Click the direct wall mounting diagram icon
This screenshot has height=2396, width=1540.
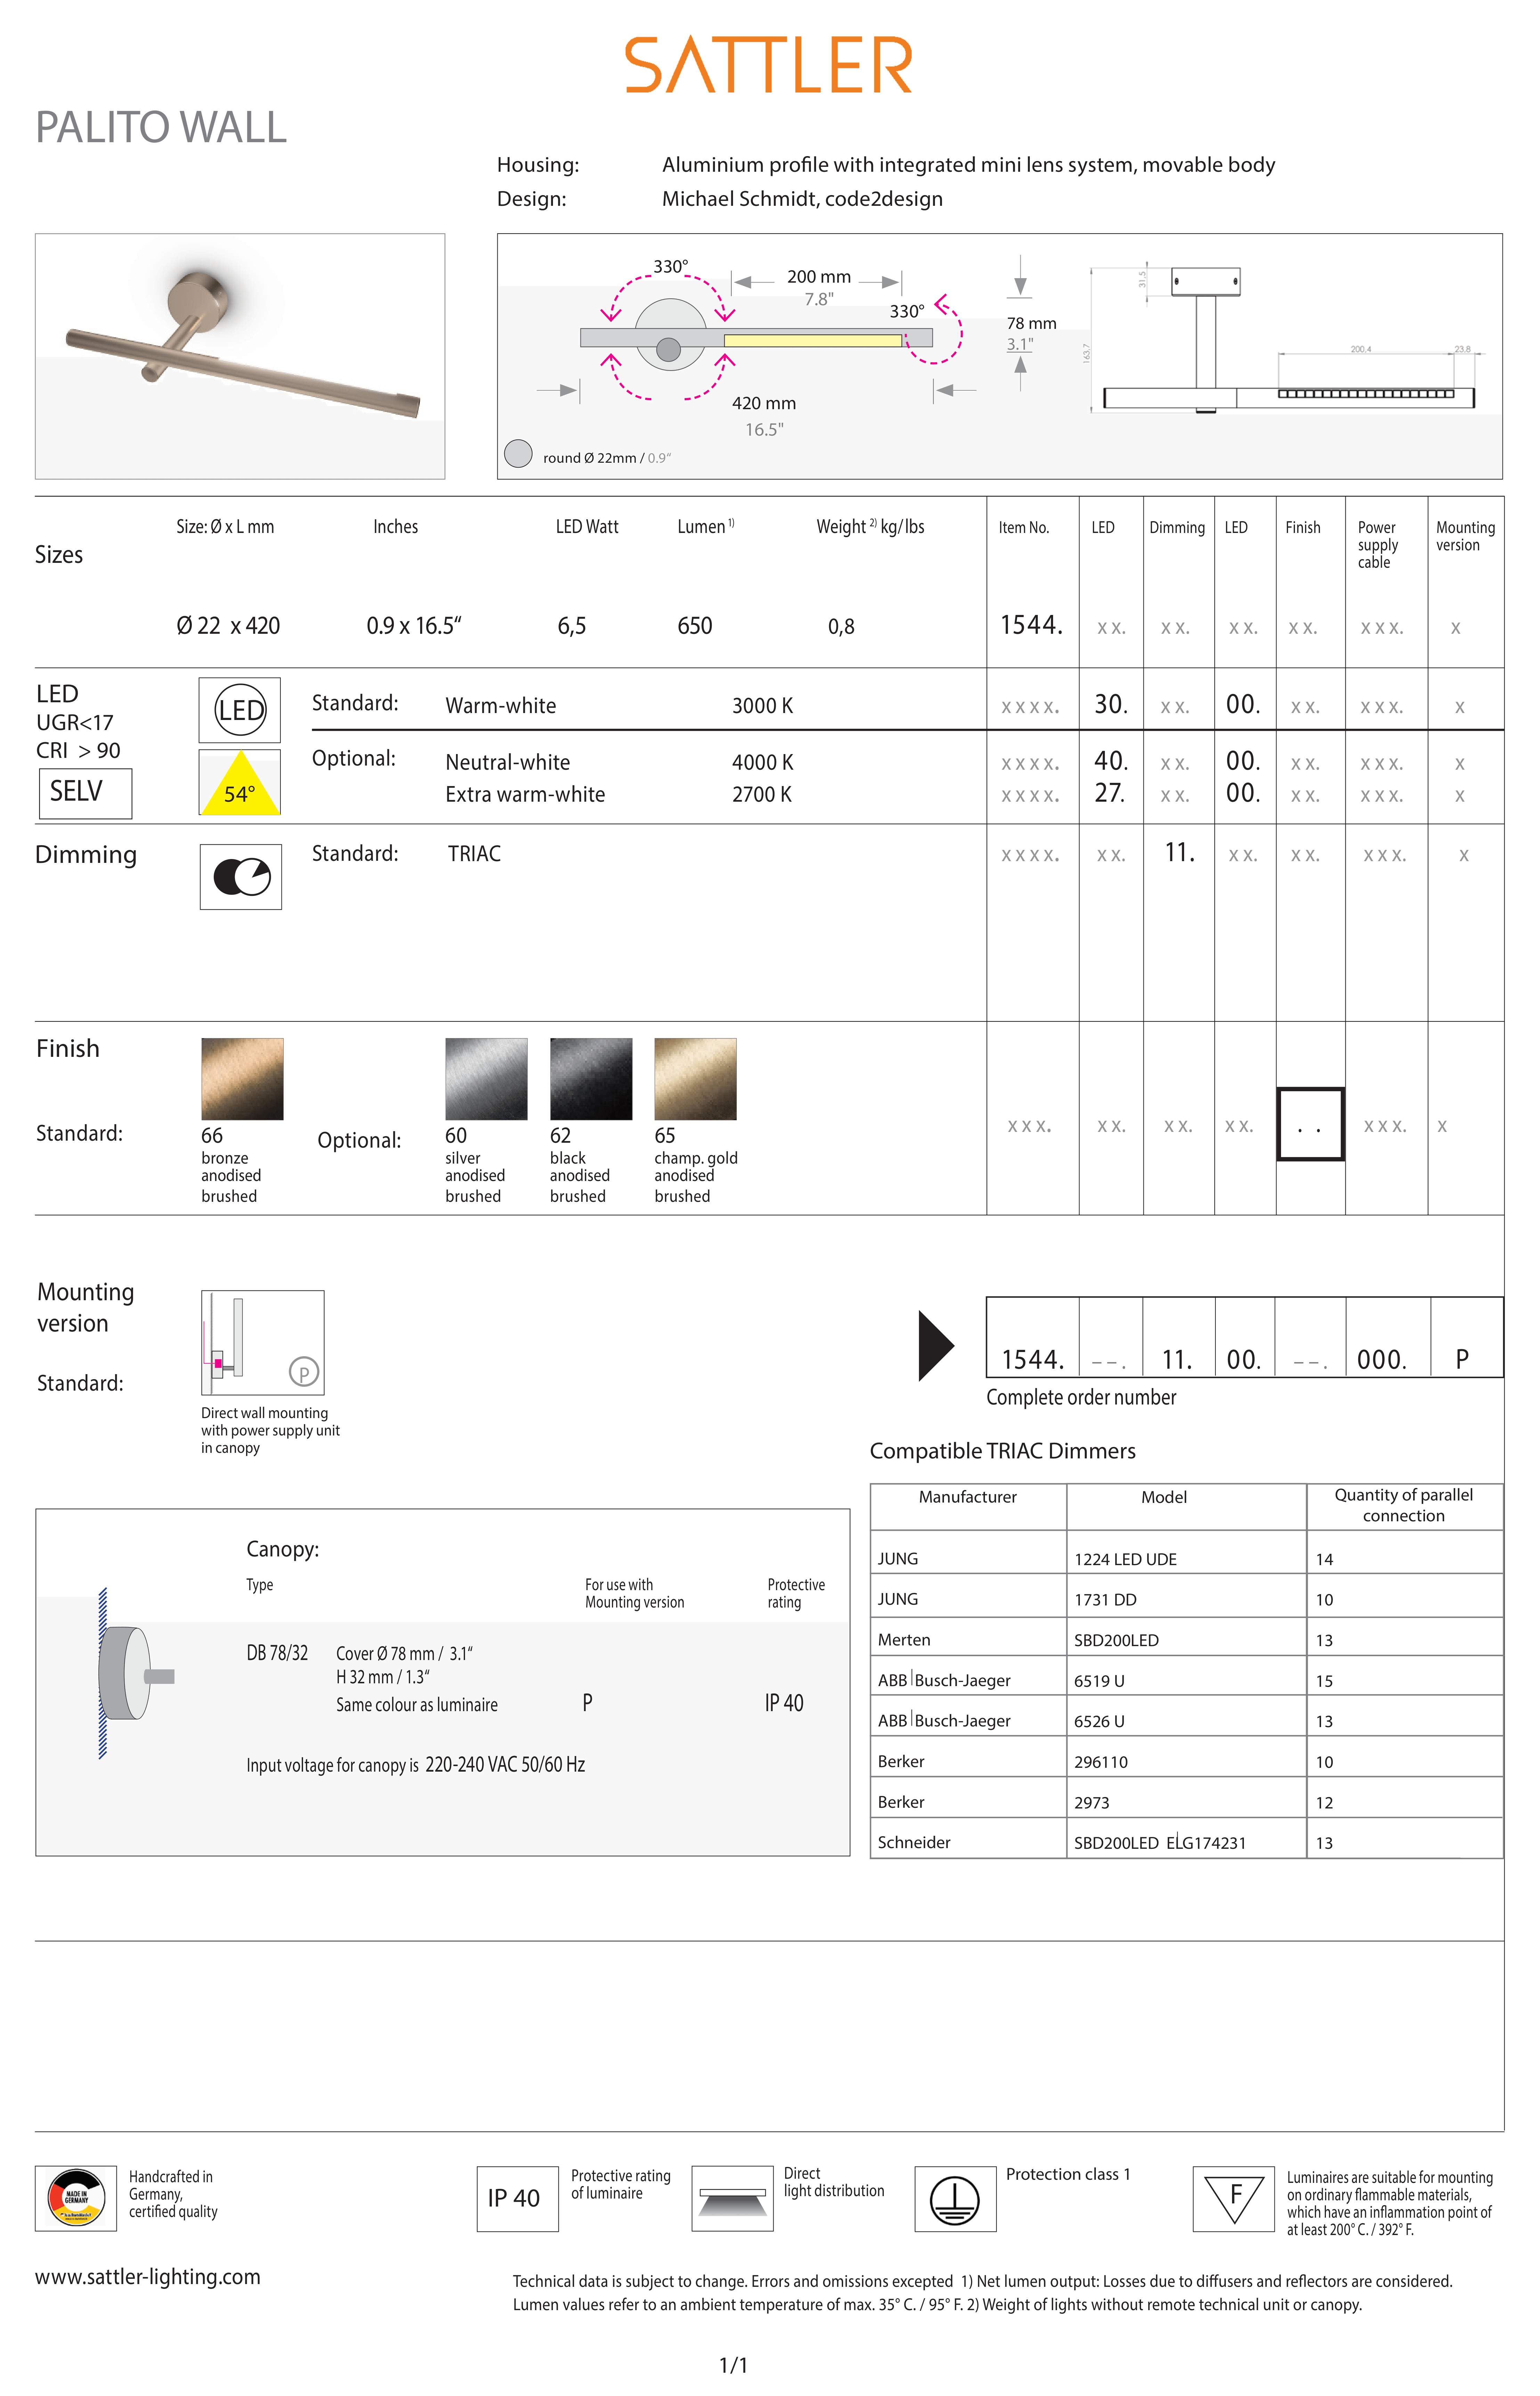pos(263,1343)
